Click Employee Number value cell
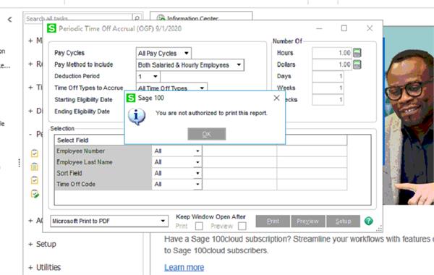Image resolution: width=434 pixels, height=275 pixels. point(239,151)
